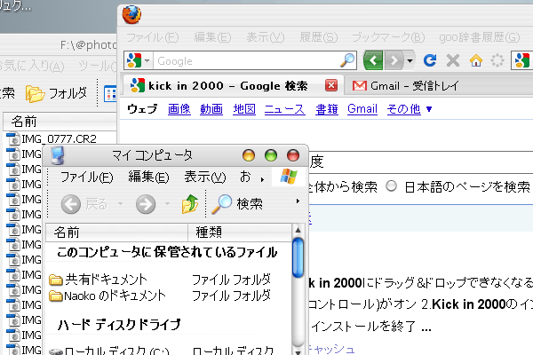This screenshot has width=533, height=355.
Task: Click the views icon in Explorer toolbar
Action: [x=110, y=94]
